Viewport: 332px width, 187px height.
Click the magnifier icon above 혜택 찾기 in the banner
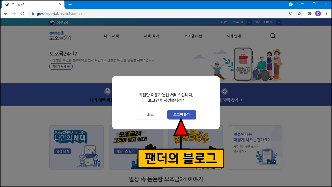[x=224, y=91]
